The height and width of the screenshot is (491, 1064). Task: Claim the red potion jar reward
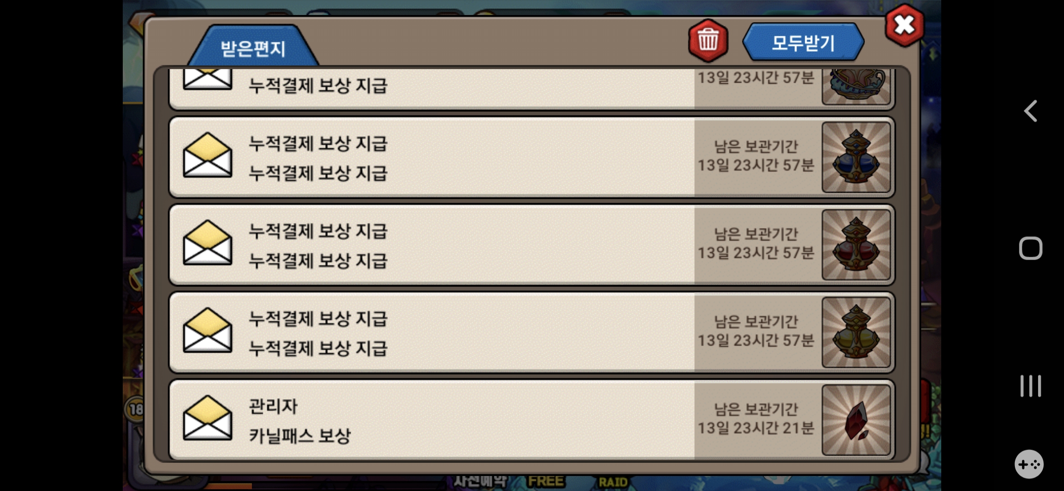pos(856,245)
